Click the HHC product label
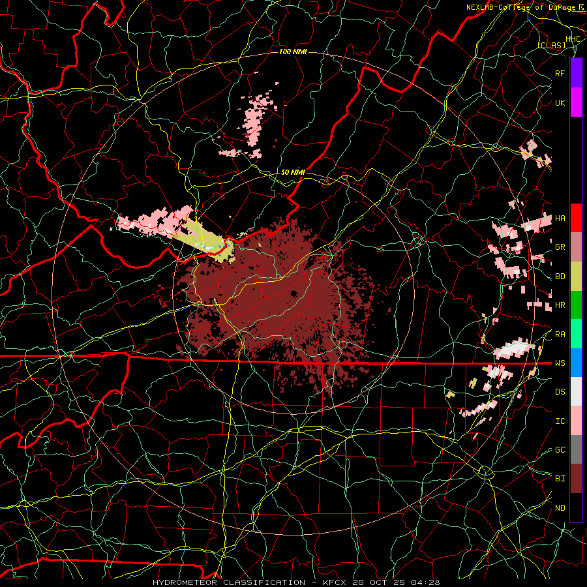This screenshot has height=587, width=587. 573,39
